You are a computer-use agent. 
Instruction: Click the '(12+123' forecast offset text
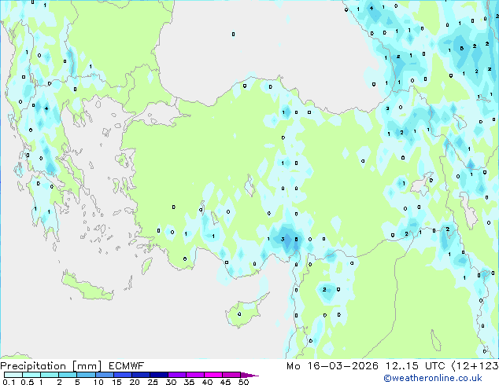click(475, 366)
